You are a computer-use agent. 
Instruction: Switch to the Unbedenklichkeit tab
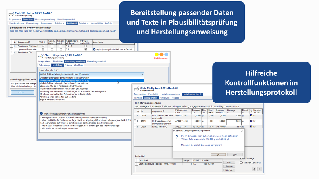click(17, 23)
